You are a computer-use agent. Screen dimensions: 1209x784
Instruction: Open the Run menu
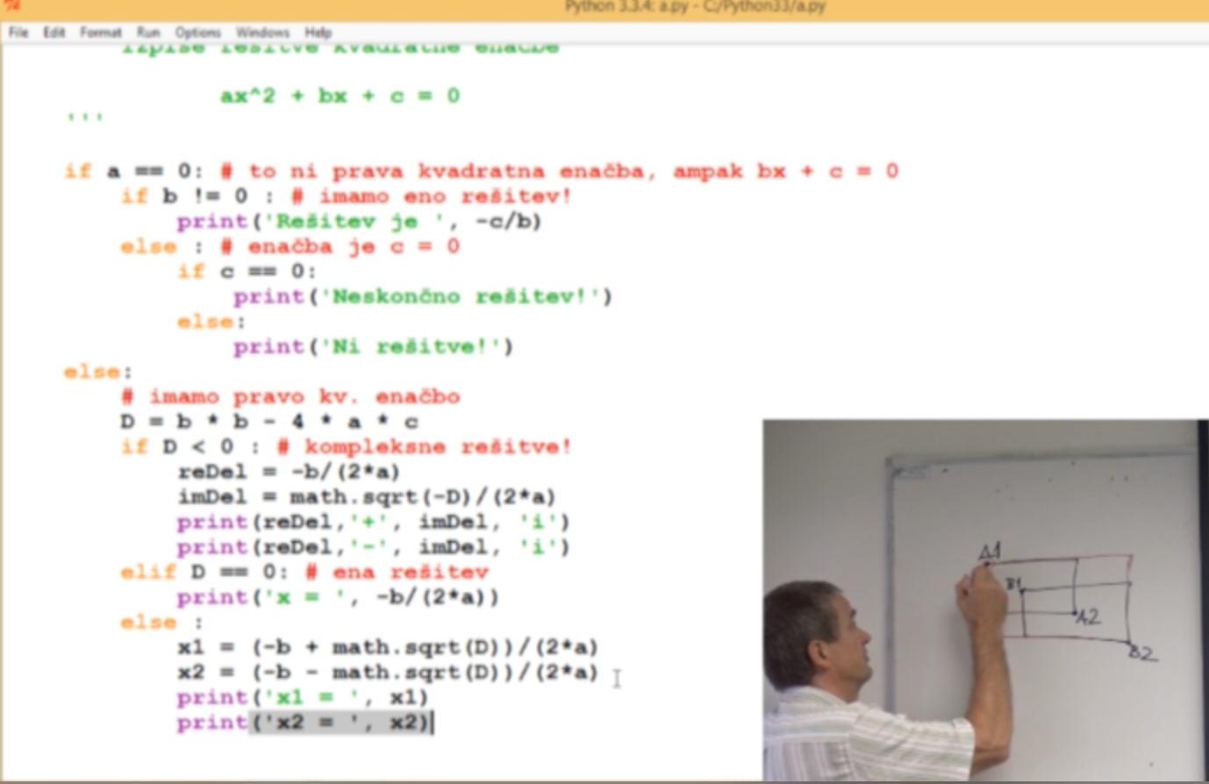coord(148,32)
